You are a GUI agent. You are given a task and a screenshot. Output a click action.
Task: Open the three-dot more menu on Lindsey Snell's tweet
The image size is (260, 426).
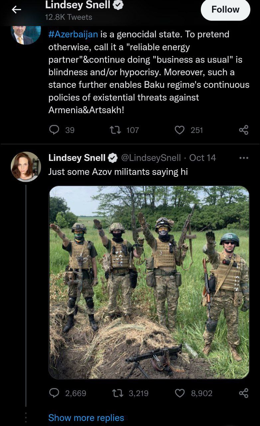[x=244, y=158]
